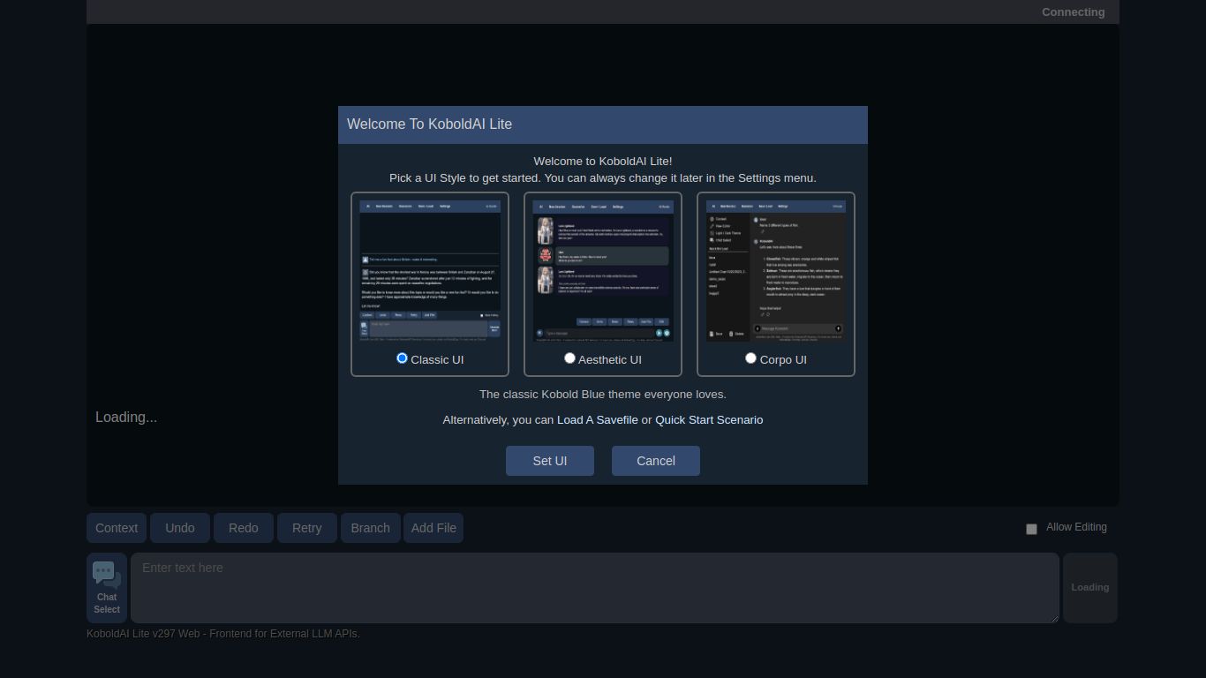Open the Load A Savefile link

point(597,419)
